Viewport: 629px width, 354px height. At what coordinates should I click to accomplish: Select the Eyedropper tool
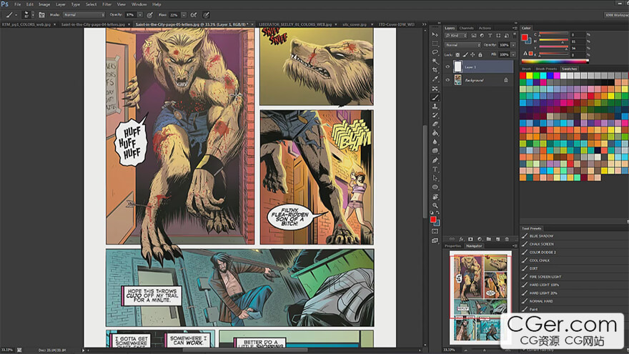pyautogui.click(x=435, y=79)
